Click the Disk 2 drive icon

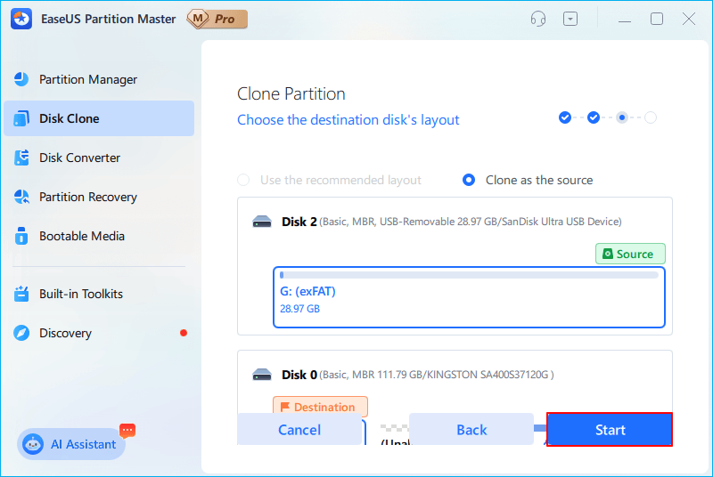coord(262,222)
